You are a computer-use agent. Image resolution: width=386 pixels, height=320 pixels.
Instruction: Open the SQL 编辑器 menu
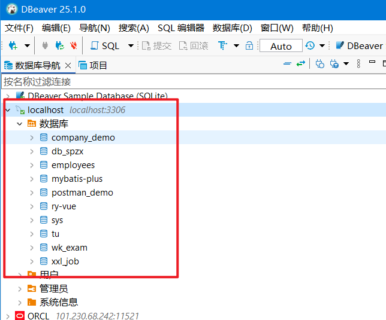(x=181, y=28)
